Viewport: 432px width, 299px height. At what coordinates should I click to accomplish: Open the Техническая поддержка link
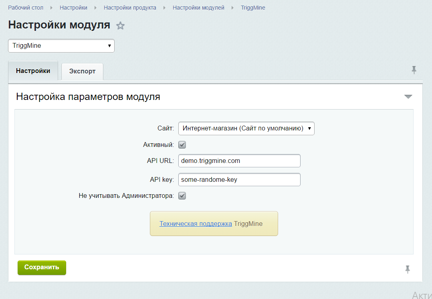coord(196,224)
